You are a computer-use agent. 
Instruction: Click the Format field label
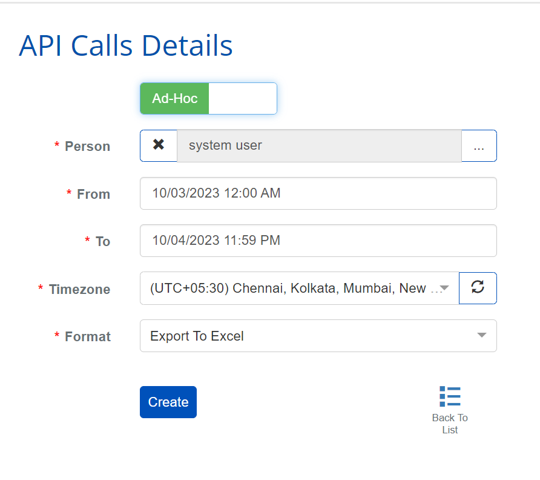[87, 337]
